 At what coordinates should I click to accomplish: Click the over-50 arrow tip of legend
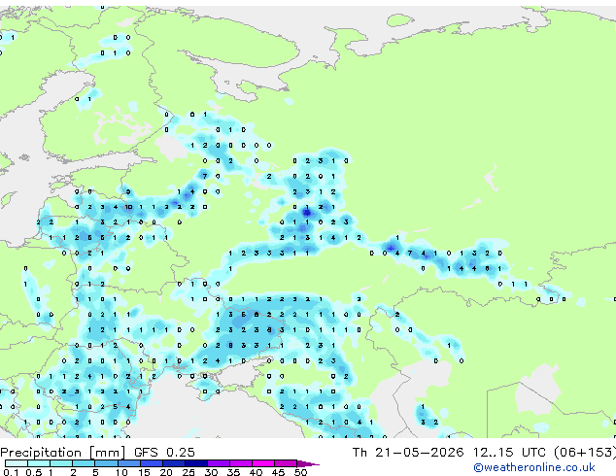[308, 463]
